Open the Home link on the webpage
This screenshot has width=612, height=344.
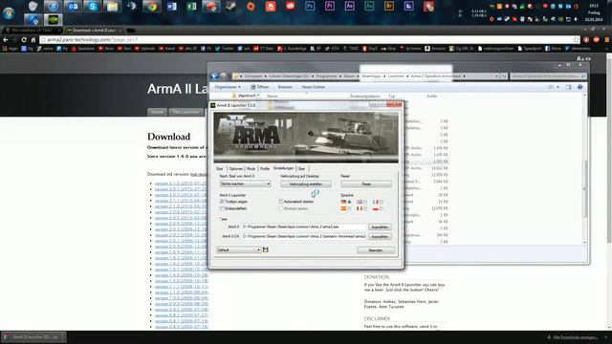coord(157,112)
